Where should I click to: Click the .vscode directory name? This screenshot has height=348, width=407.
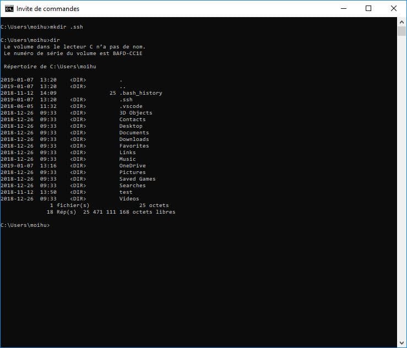point(131,106)
